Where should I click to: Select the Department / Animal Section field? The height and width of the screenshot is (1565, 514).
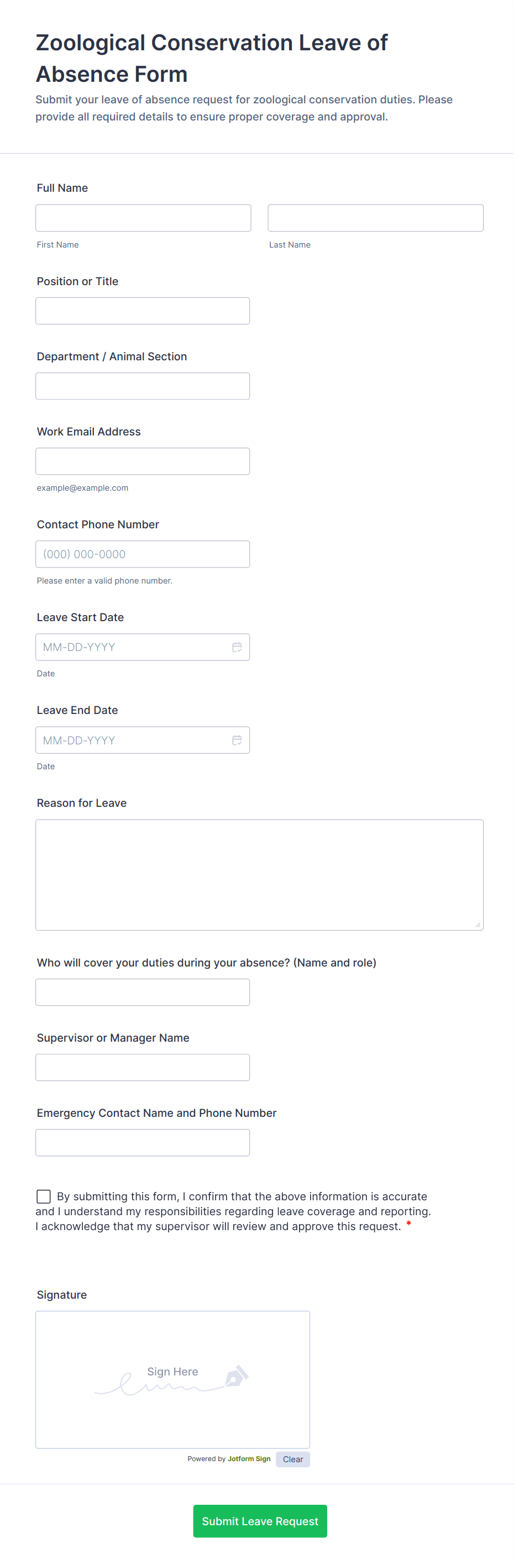143,386
